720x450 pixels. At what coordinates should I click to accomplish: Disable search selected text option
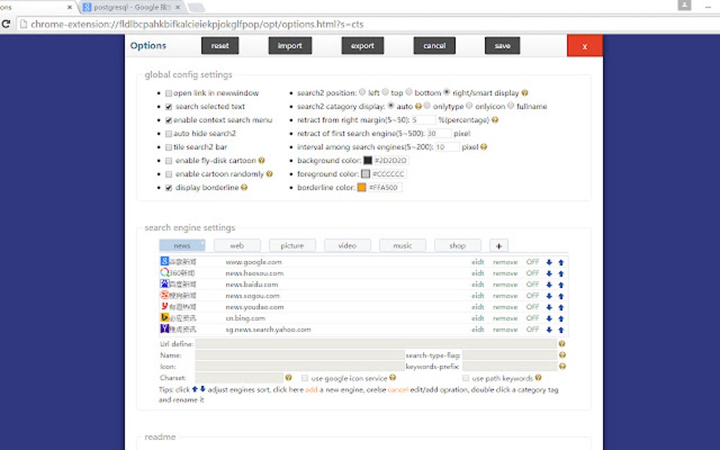(x=167, y=106)
